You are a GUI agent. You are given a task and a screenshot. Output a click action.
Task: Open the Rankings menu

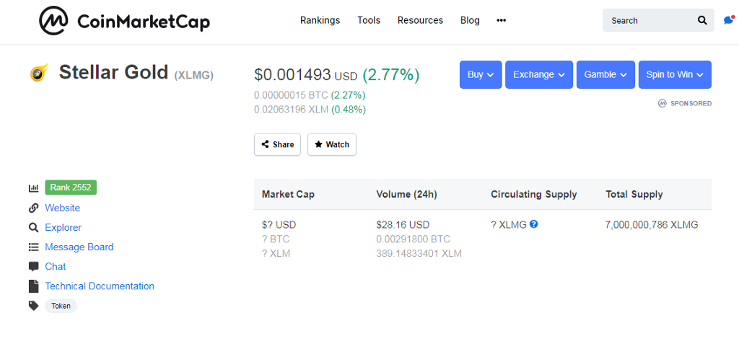click(x=320, y=20)
